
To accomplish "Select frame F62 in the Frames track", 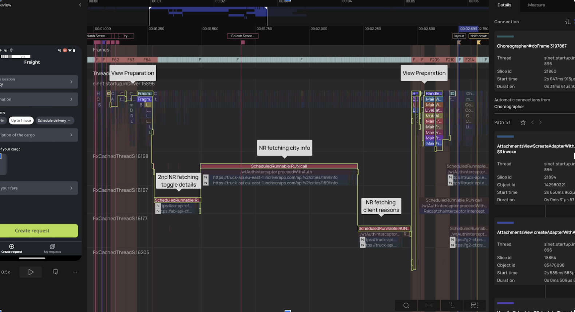I will pyautogui.click(x=115, y=60).
